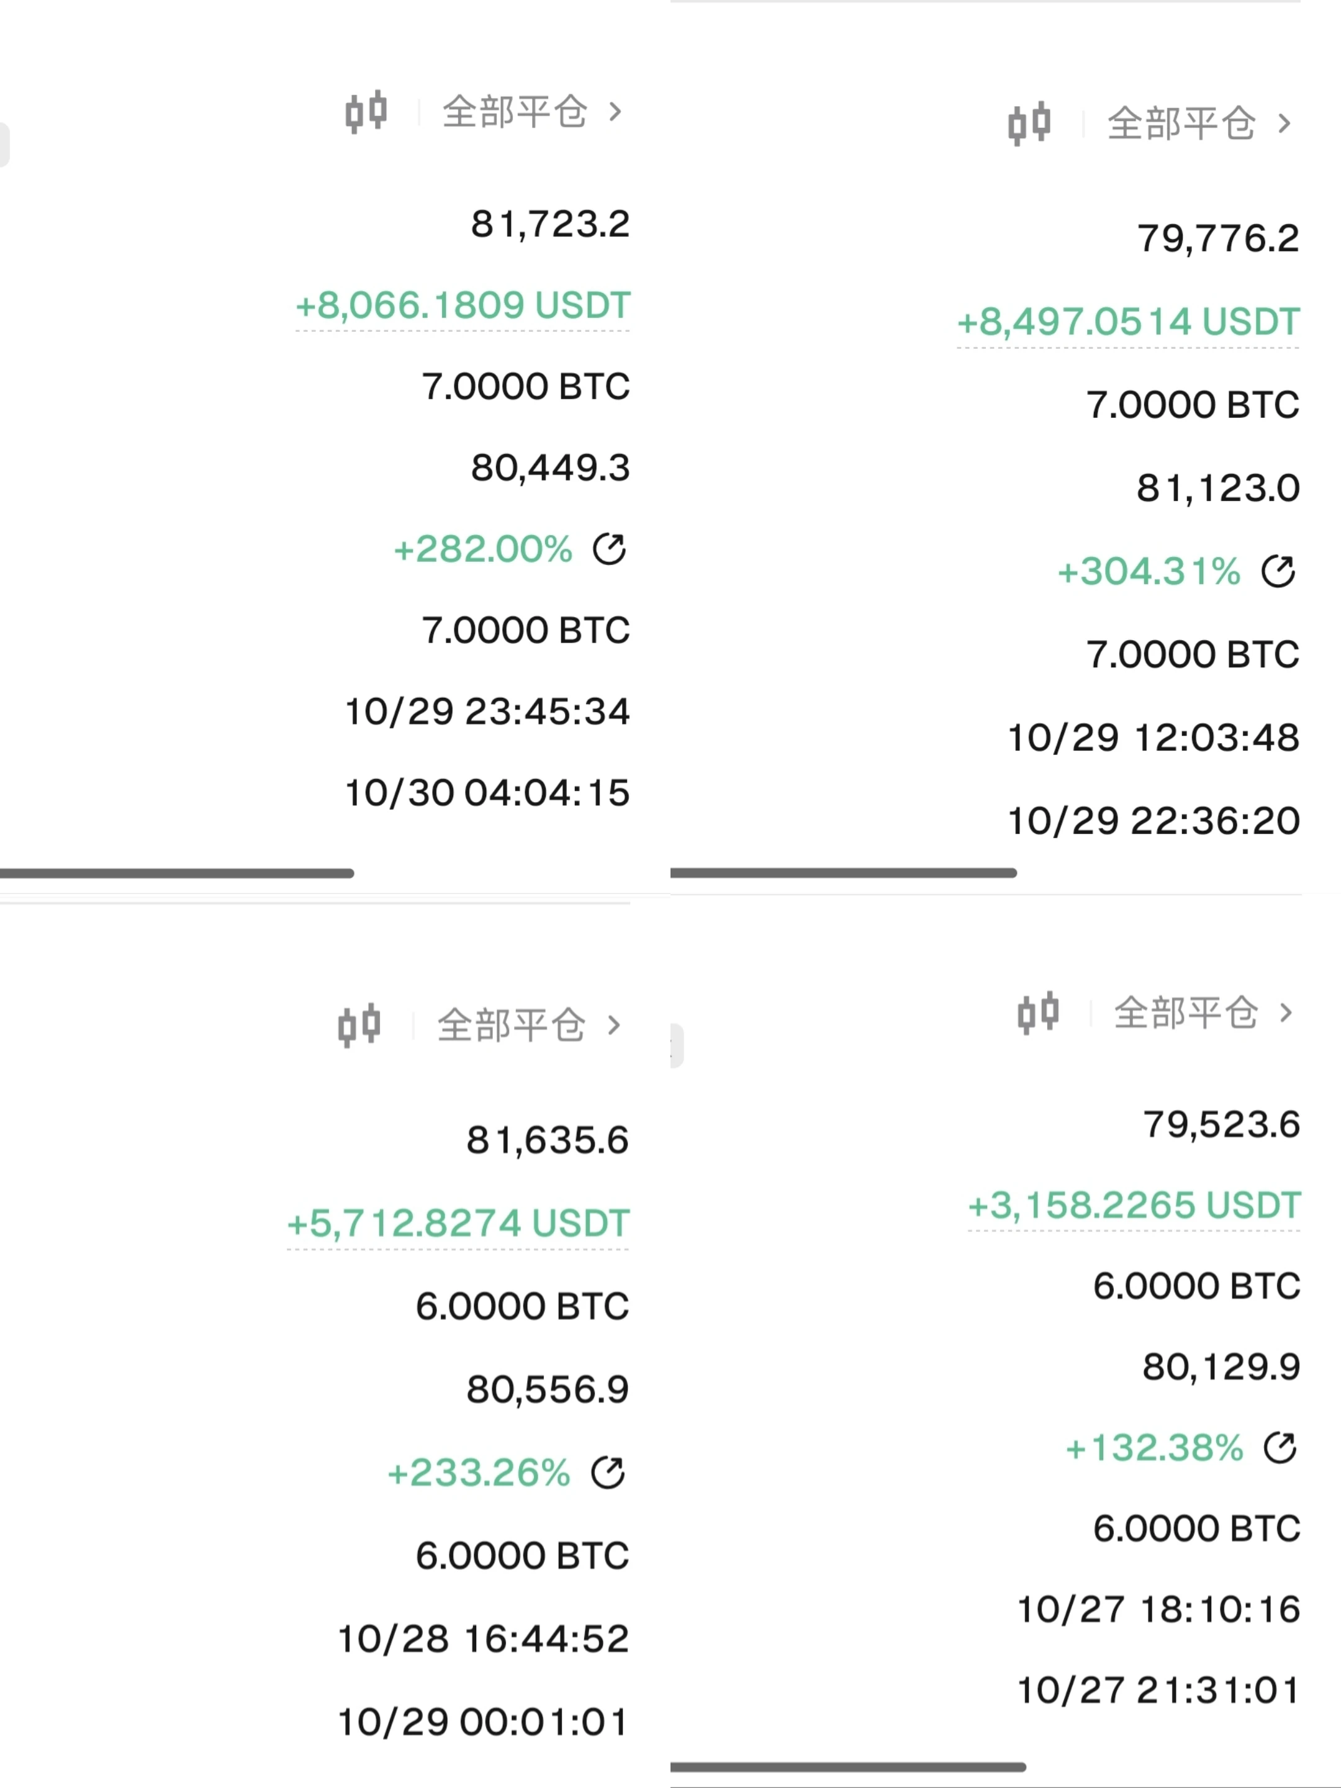Viewport: 1341px width, 1788px height.
Task: Open candlestick chart icon above 81,635.6
Action: pos(359,1026)
